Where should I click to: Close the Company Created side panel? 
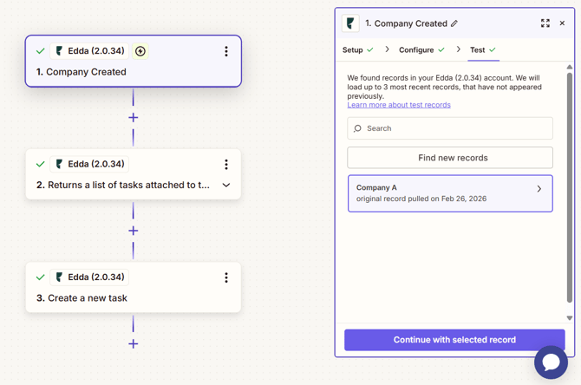click(562, 23)
